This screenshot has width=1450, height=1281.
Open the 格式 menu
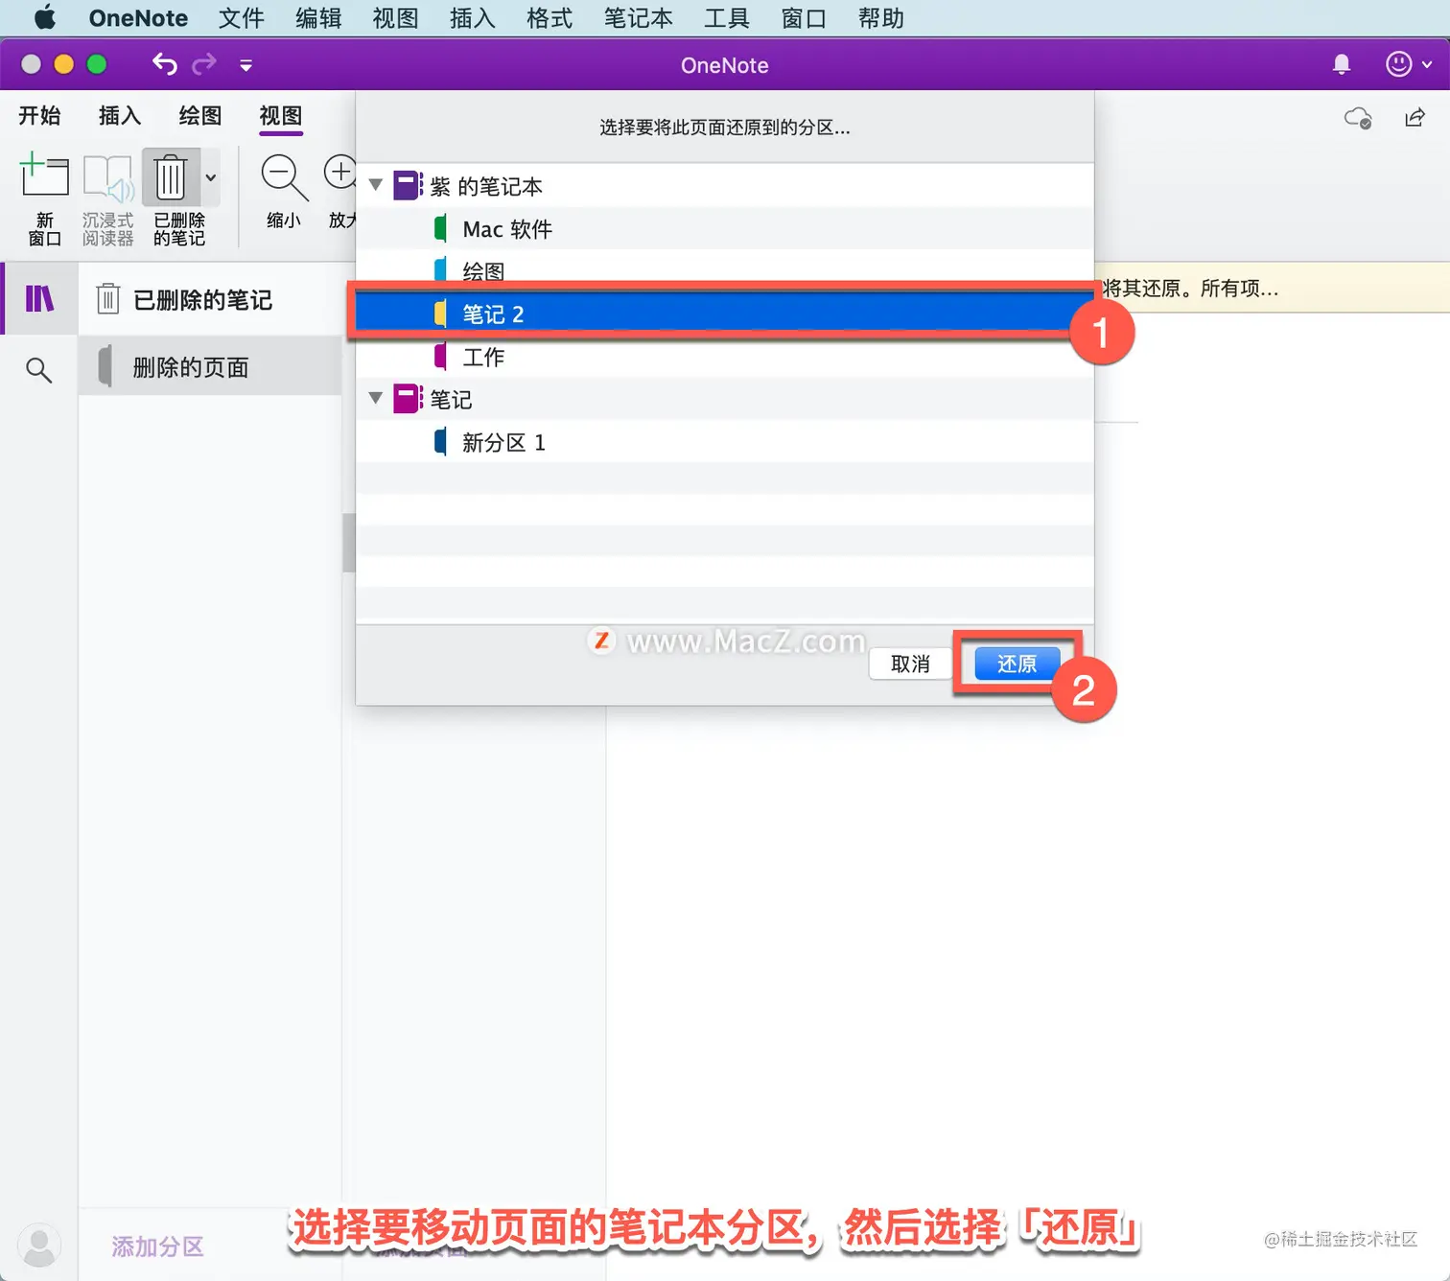coord(550,17)
